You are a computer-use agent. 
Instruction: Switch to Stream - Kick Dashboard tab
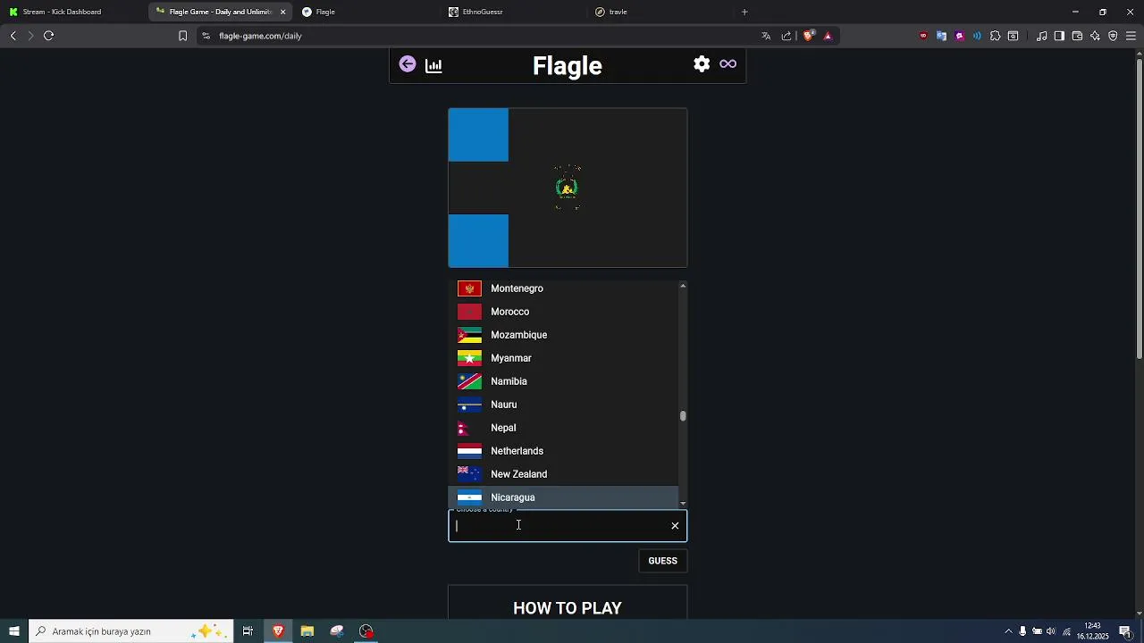click(71, 12)
